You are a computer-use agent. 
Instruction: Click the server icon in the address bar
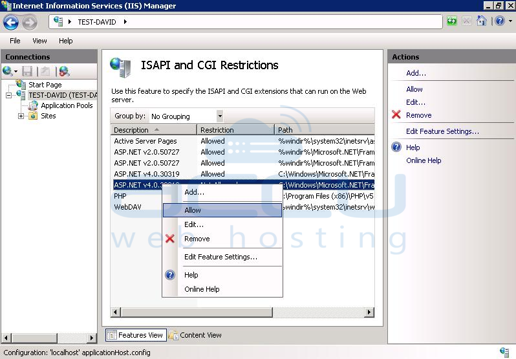point(58,21)
